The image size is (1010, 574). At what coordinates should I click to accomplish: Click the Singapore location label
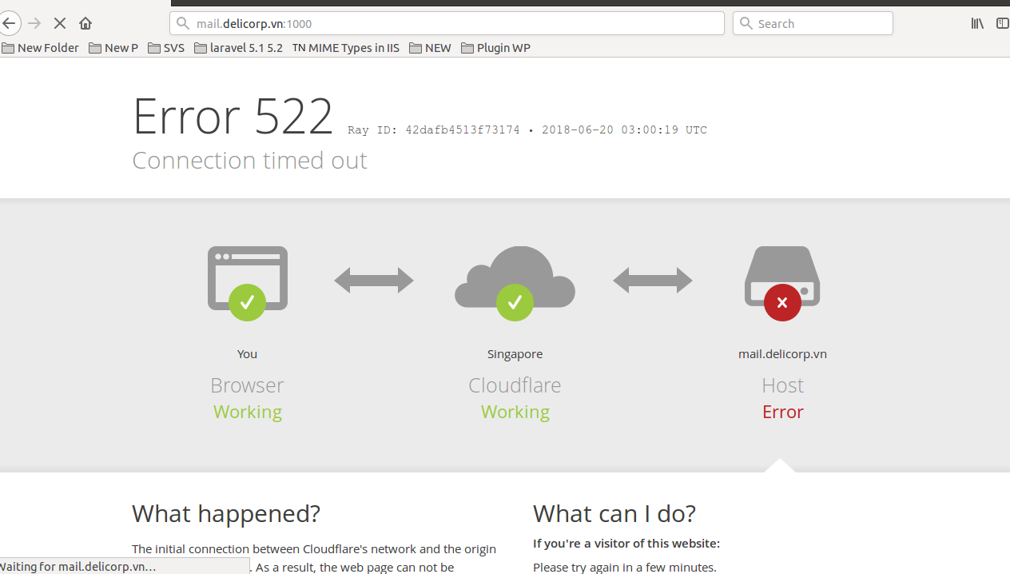[515, 354]
